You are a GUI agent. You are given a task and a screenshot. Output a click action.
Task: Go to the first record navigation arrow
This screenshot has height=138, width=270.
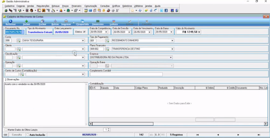198,135
